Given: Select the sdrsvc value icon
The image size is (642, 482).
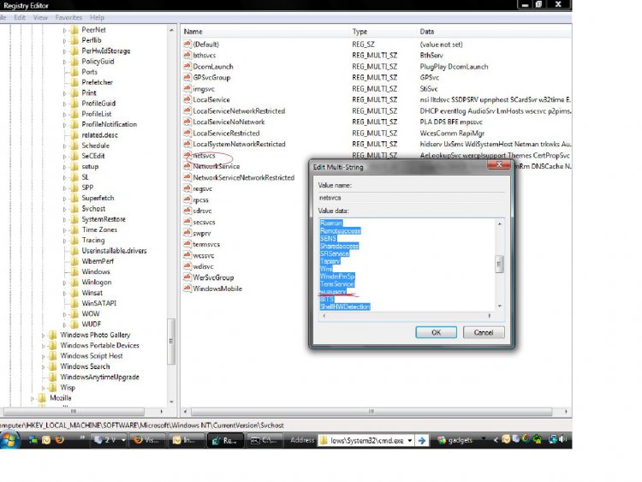Looking at the screenshot, I should click(187, 211).
